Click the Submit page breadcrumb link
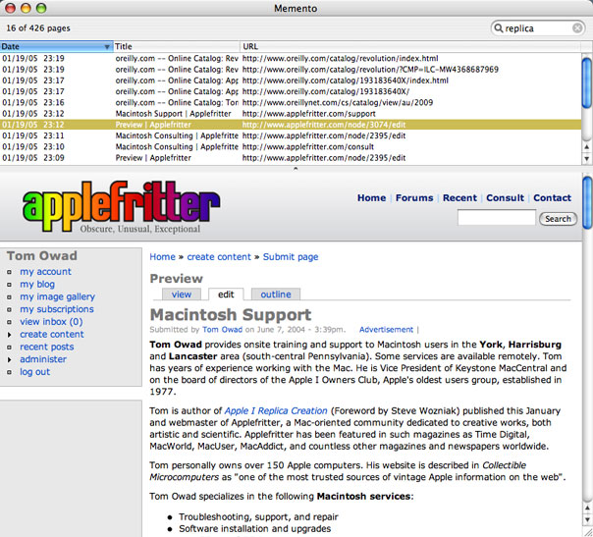 (x=291, y=257)
